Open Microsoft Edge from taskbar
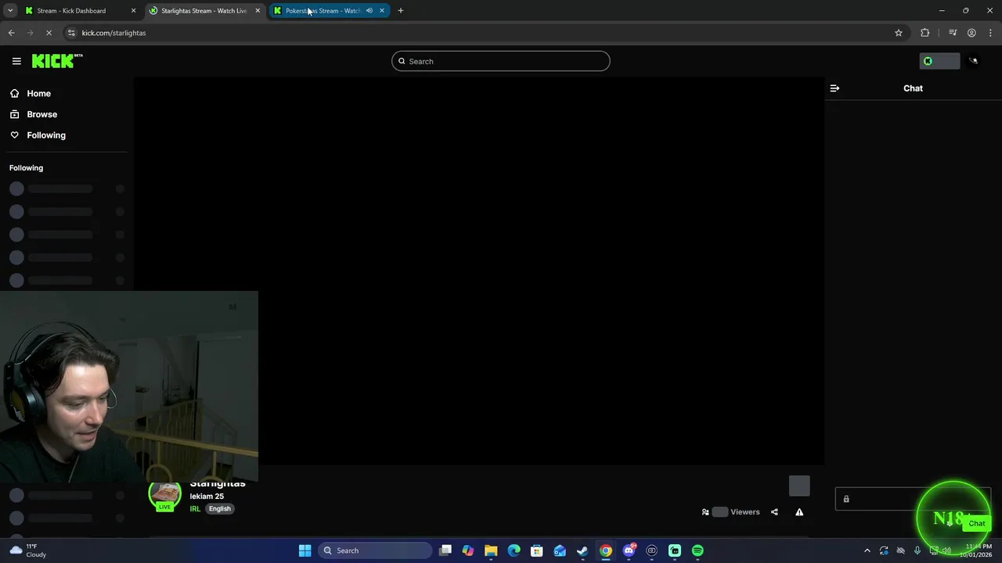This screenshot has width=1002, height=563. (x=514, y=550)
